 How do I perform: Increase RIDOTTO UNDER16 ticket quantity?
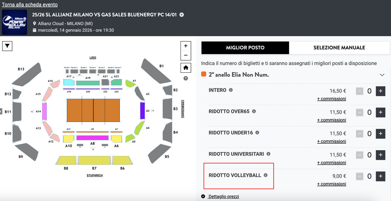[381, 133]
